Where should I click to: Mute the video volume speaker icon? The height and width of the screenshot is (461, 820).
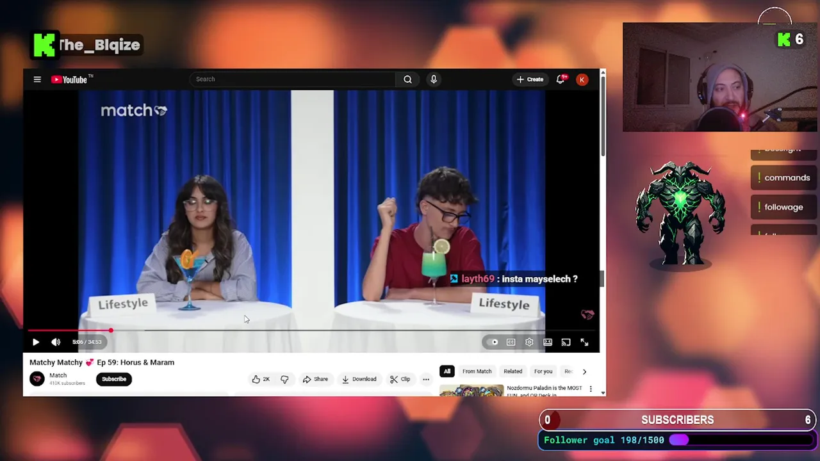click(x=56, y=343)
